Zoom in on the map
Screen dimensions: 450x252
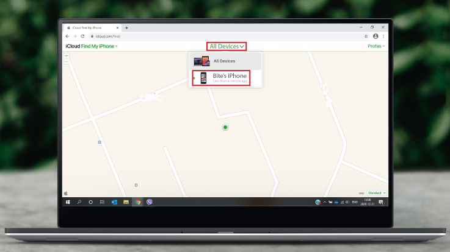point(66,55)
